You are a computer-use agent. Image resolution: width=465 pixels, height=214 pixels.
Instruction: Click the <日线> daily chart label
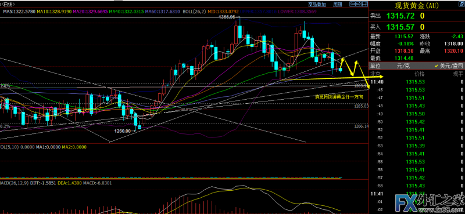click(8, 4)
